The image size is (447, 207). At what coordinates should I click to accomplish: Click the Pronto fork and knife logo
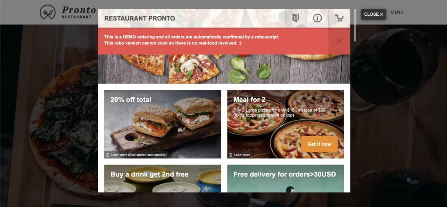pyautogui.click(x=48, y=12)
